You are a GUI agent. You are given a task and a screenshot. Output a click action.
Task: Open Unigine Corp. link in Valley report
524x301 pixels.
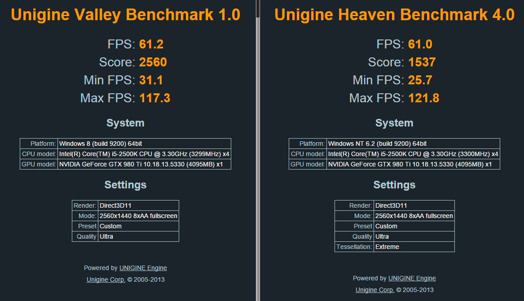click(x=106, y=279)
